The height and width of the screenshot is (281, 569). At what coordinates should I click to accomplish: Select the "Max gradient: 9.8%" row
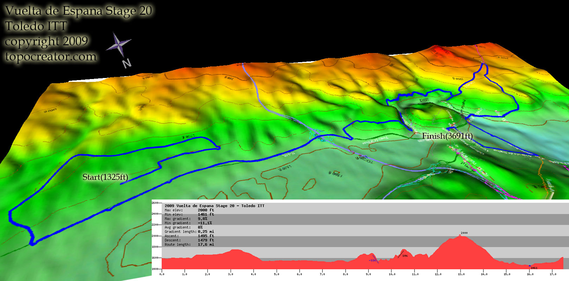click(186, 219)
